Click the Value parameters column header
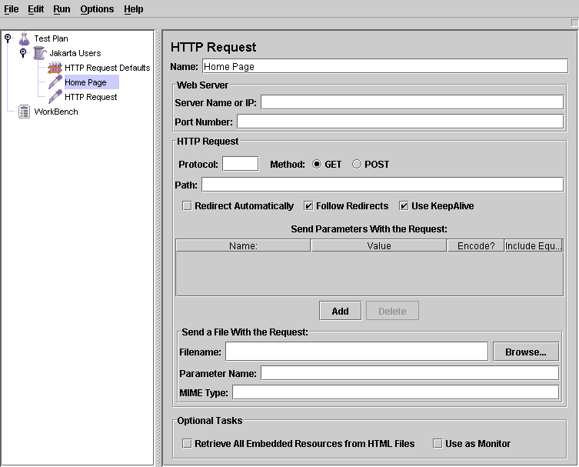579x467 pixels. 379,245
